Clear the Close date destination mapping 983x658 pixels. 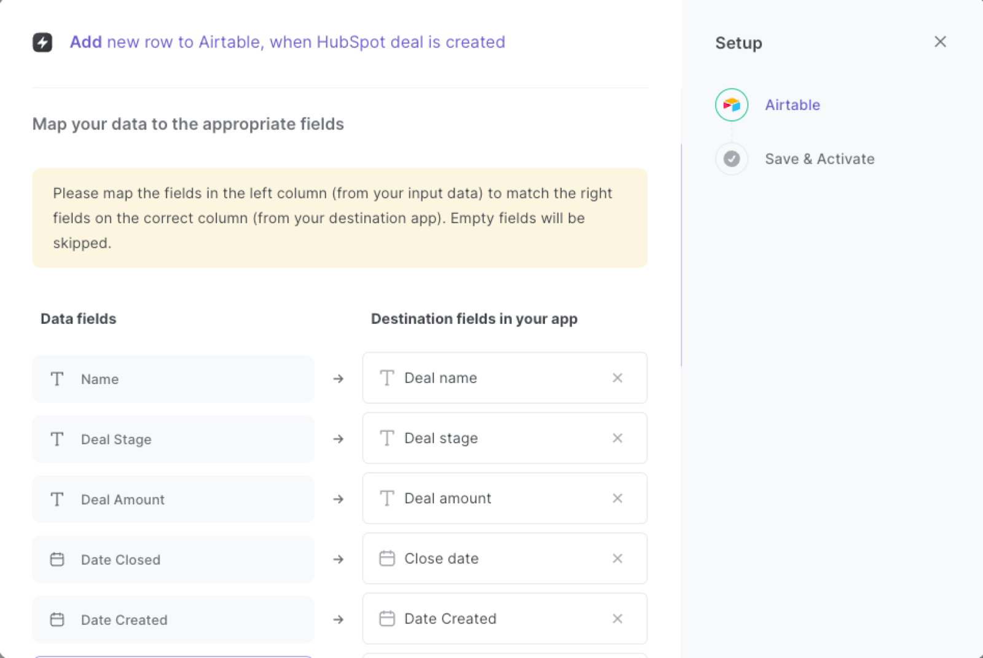pyautogui.click(x=617, y=558)
